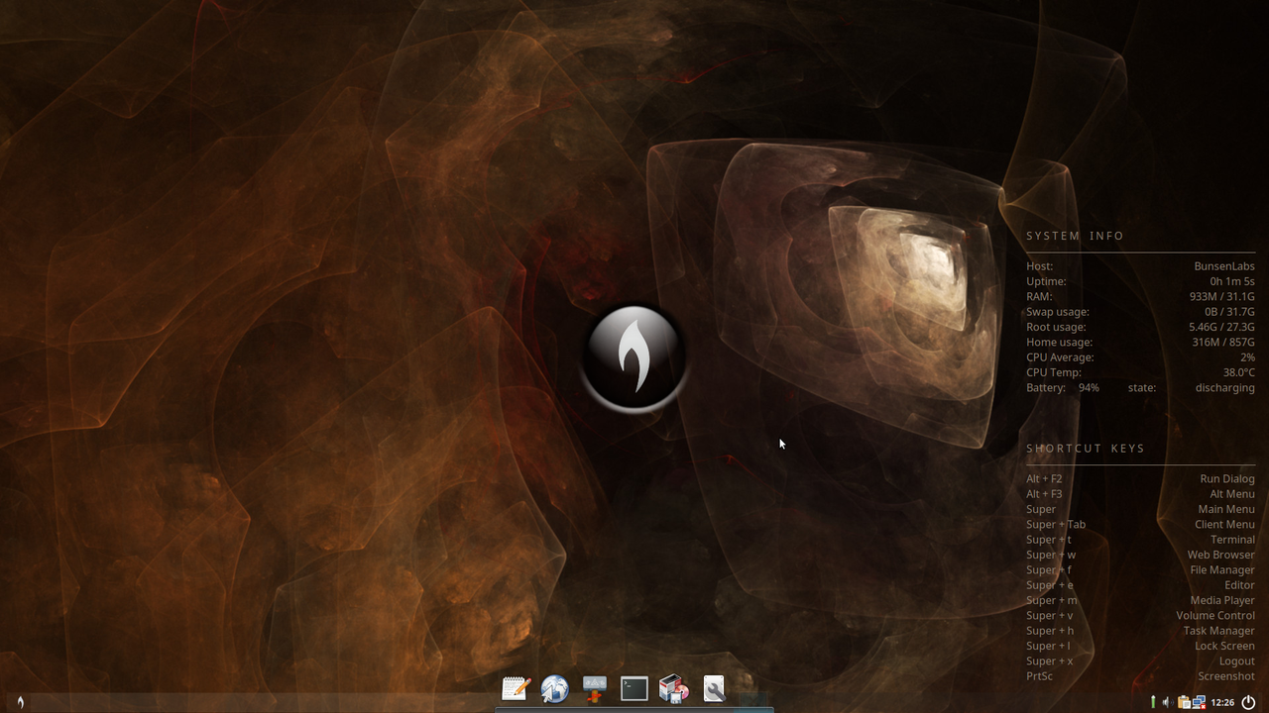Click the 'Client Menu' shortcut label
This screenshot has height=713, width=1269.
tap(1224, 524)
